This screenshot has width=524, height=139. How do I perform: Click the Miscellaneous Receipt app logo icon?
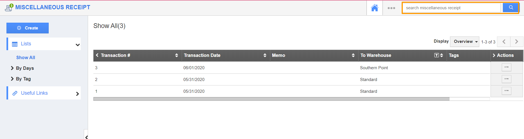pyautogui.click(x=9, y=7)
